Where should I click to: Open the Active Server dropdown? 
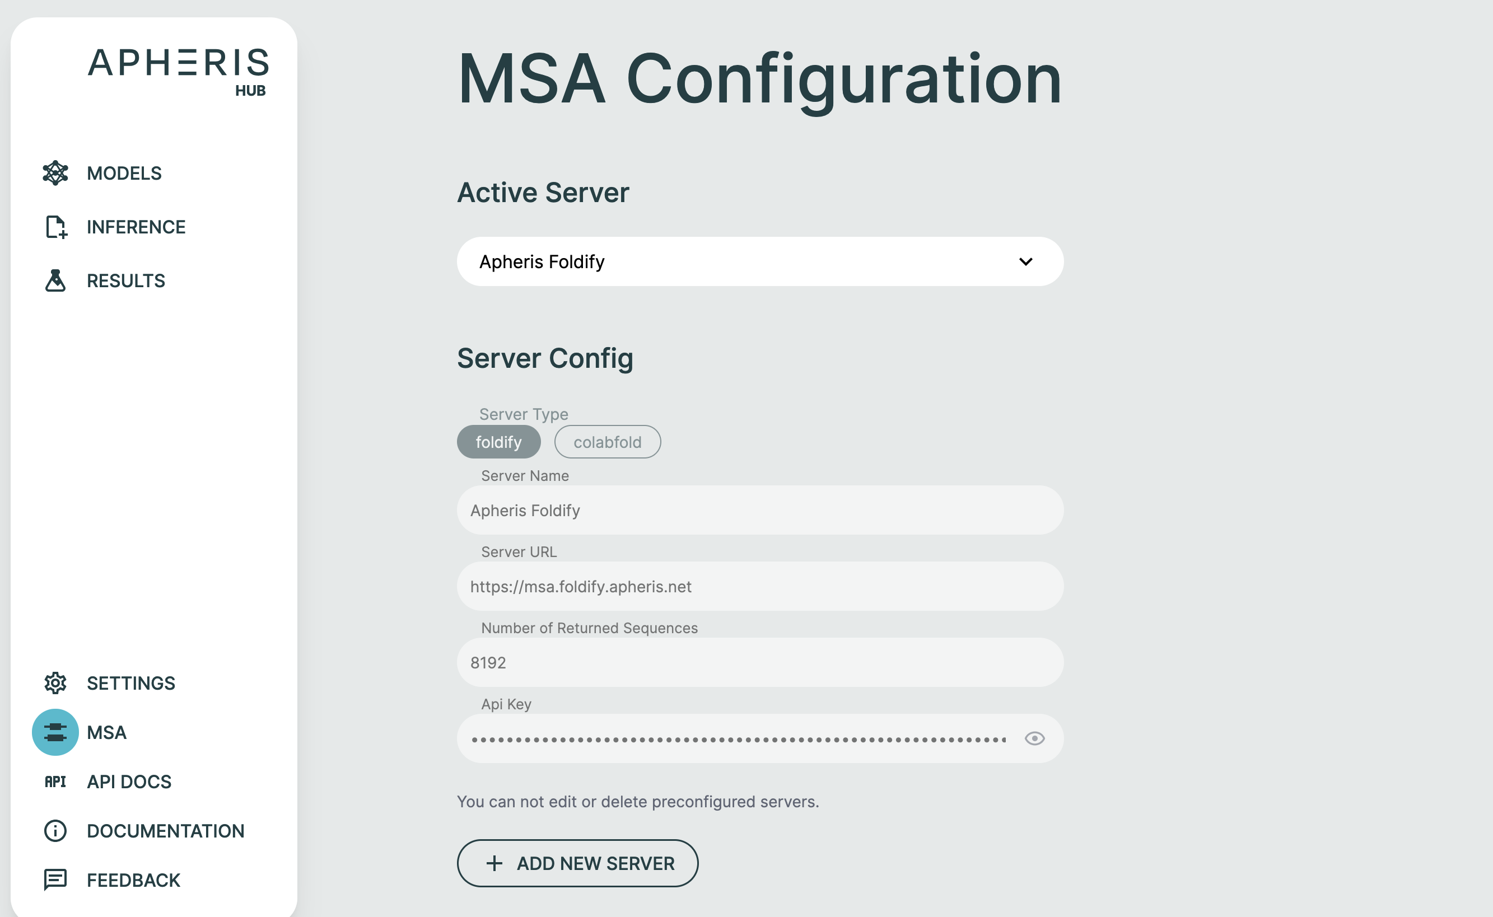click(759, 261)
